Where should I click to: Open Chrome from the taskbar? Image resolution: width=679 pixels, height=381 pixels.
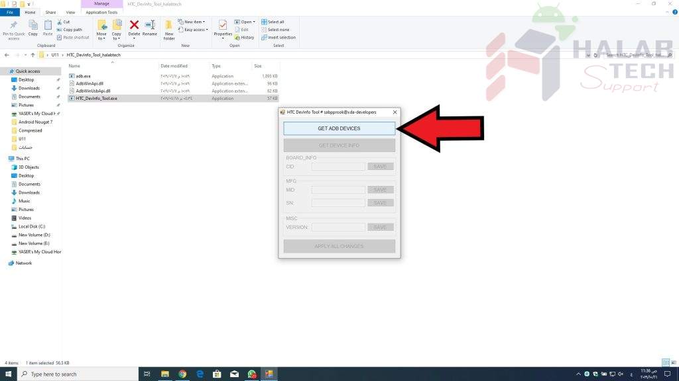tap(182, 374)
